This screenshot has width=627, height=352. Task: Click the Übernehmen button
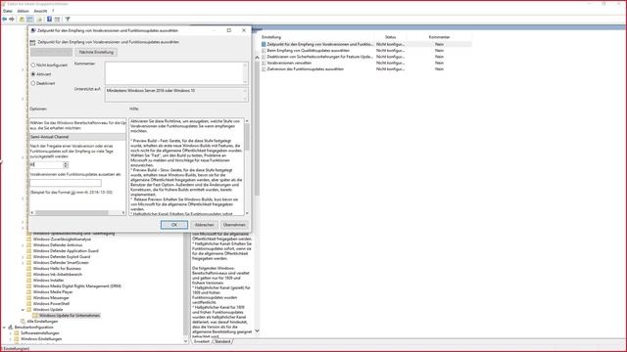(x=234, y=225)
